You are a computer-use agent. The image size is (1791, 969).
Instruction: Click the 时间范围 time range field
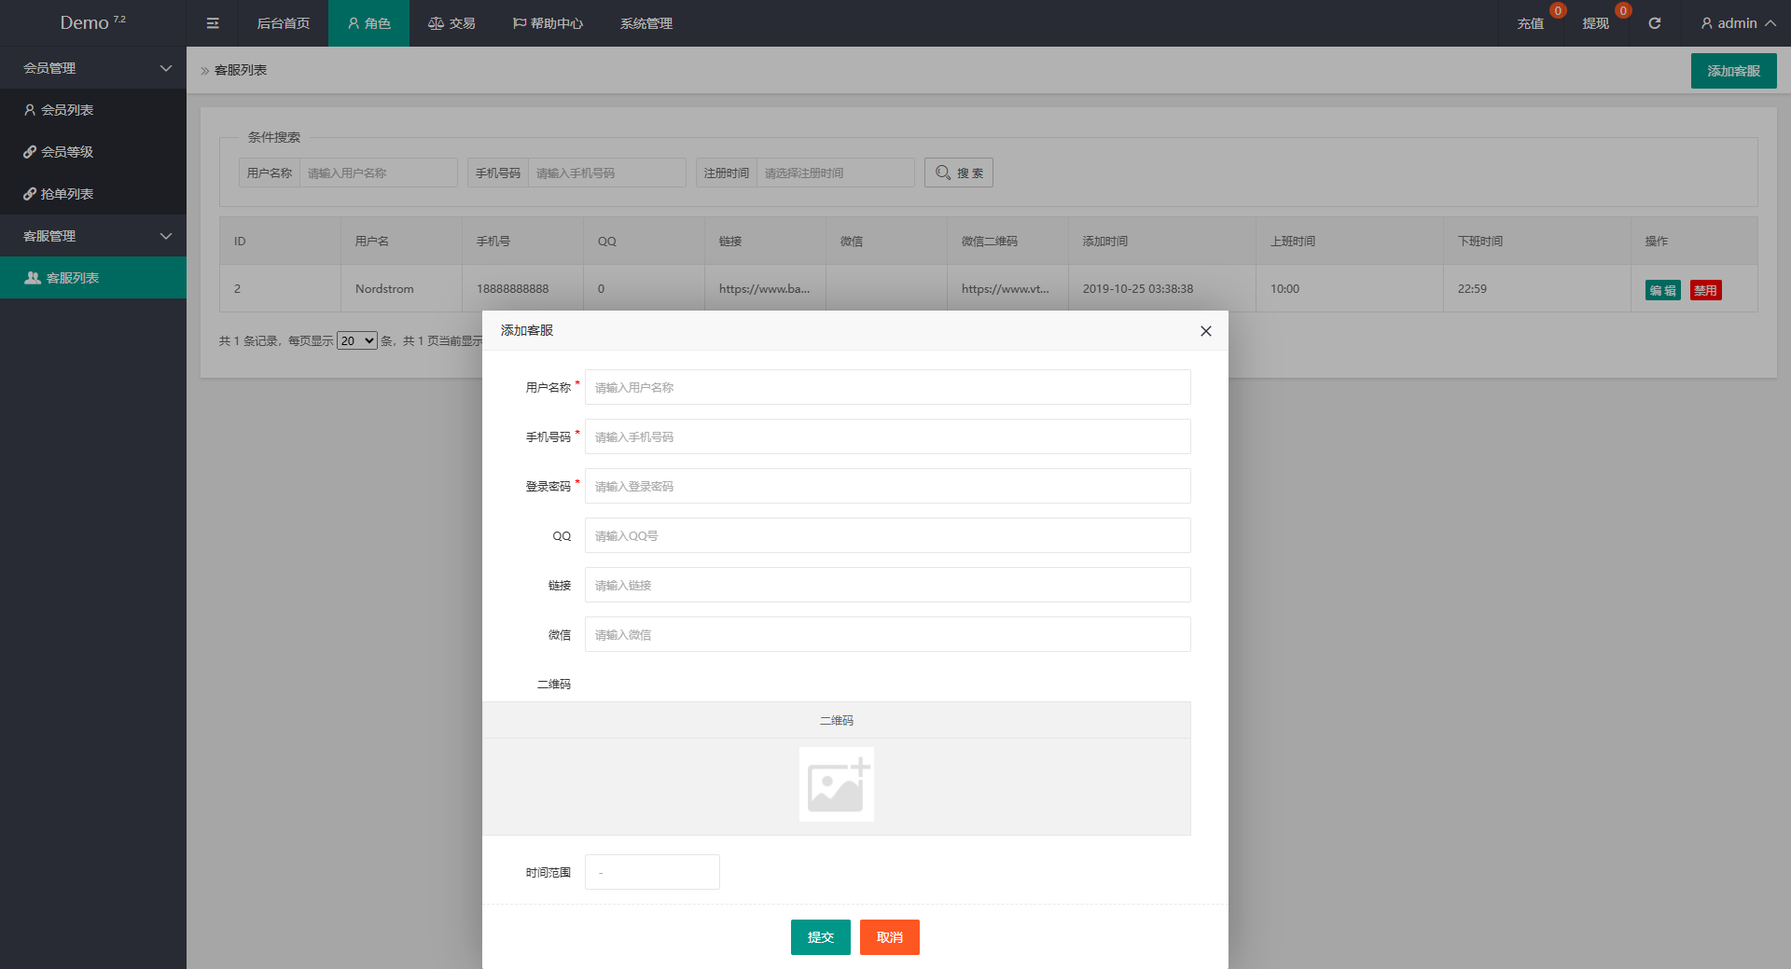tap(652, 872)
